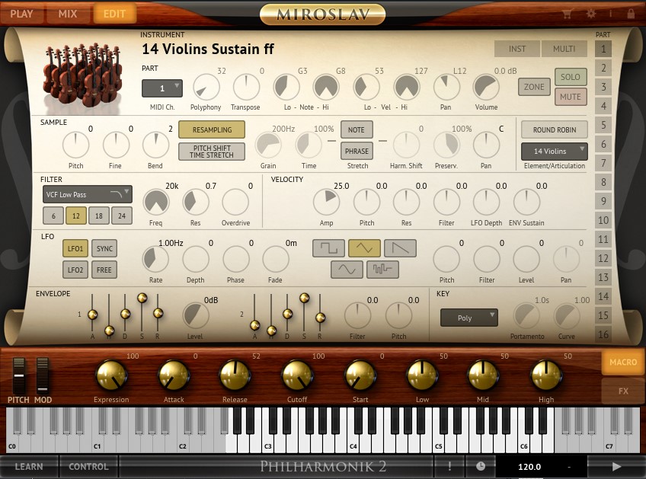The image size is (646, 479).
Task: Click the Overdrive knob
Action: 235,203
